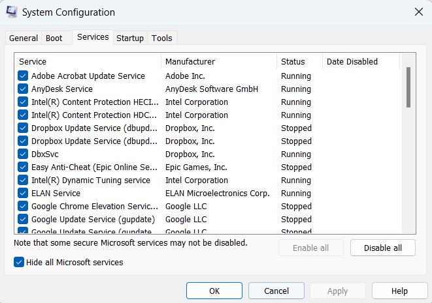Select the Services tab

tap(93, 37)
